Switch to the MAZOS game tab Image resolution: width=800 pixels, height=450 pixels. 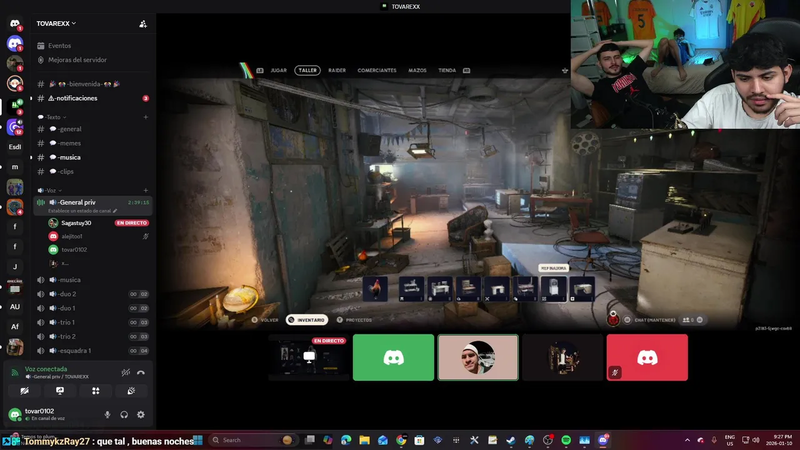click(417, 71)
